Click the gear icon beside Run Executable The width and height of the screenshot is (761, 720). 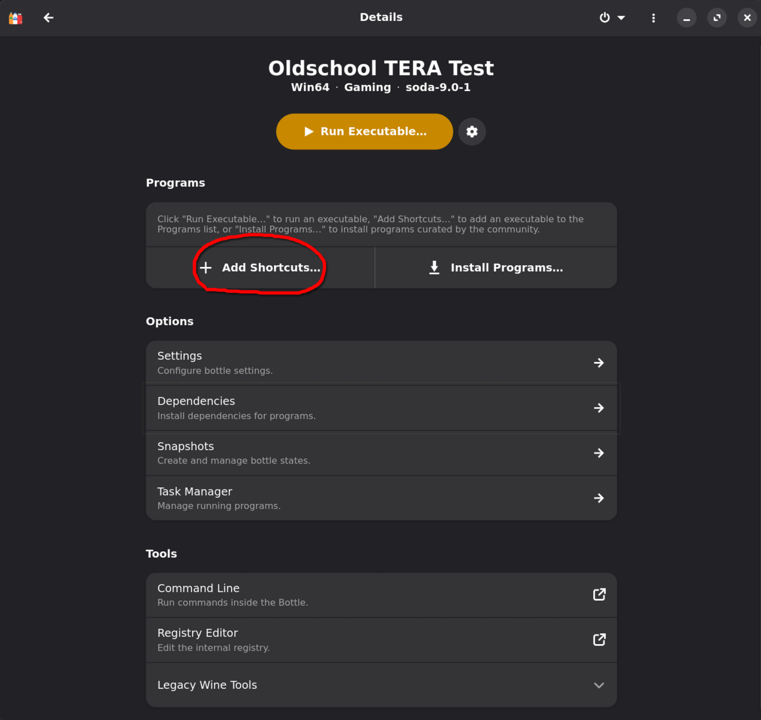472,132
